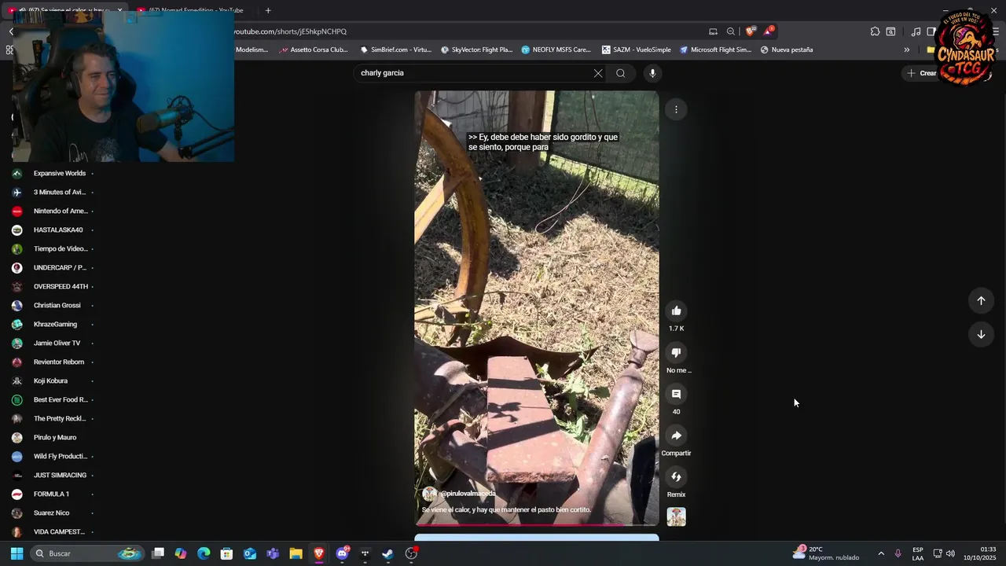The image size is (1006, 566).
Task: Open FORMULA 1 subscription
Action: click(51, 494)
